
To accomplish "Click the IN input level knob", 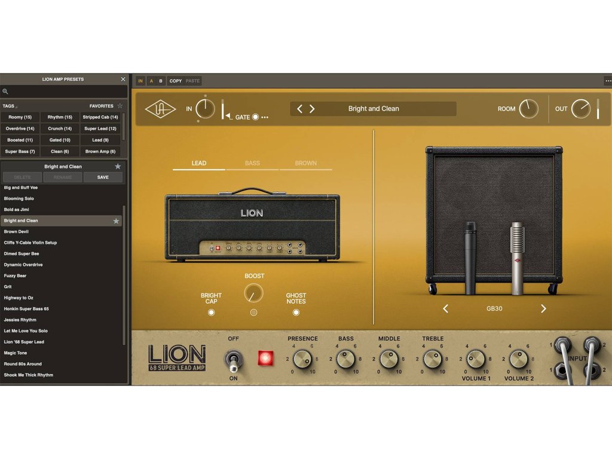I will tap(205, 109).
